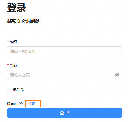Focus the 请输入邮箱地址 email field

tap(65, 51)
